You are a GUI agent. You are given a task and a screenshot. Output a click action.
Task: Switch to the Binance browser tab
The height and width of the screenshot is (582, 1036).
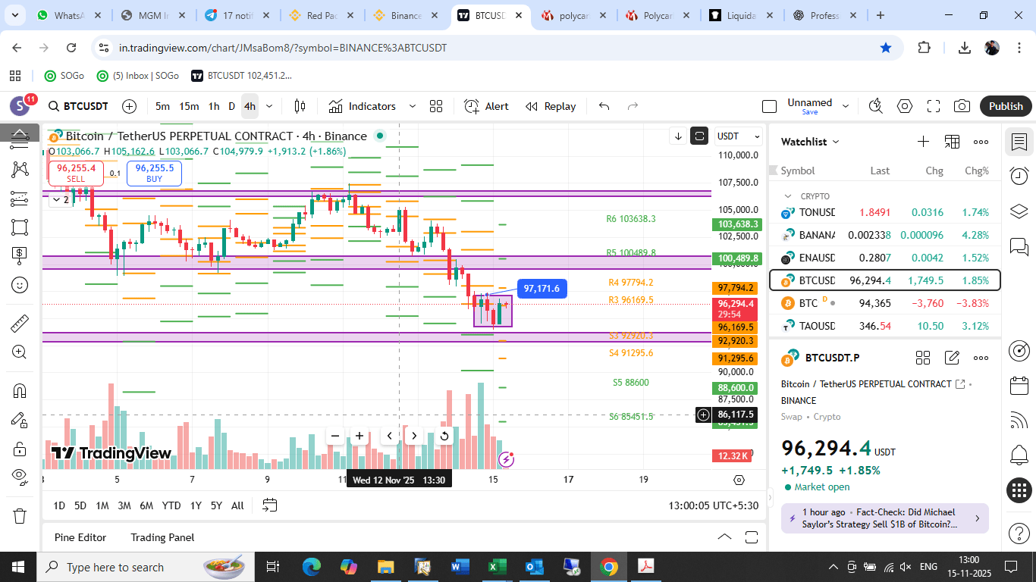[x=405, y=15]
